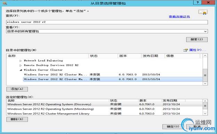Click the 添加(A) add button

17,89
